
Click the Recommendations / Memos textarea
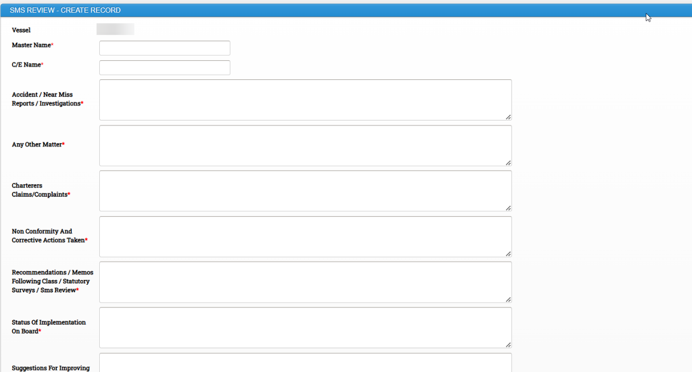click(x=306, y=282)
